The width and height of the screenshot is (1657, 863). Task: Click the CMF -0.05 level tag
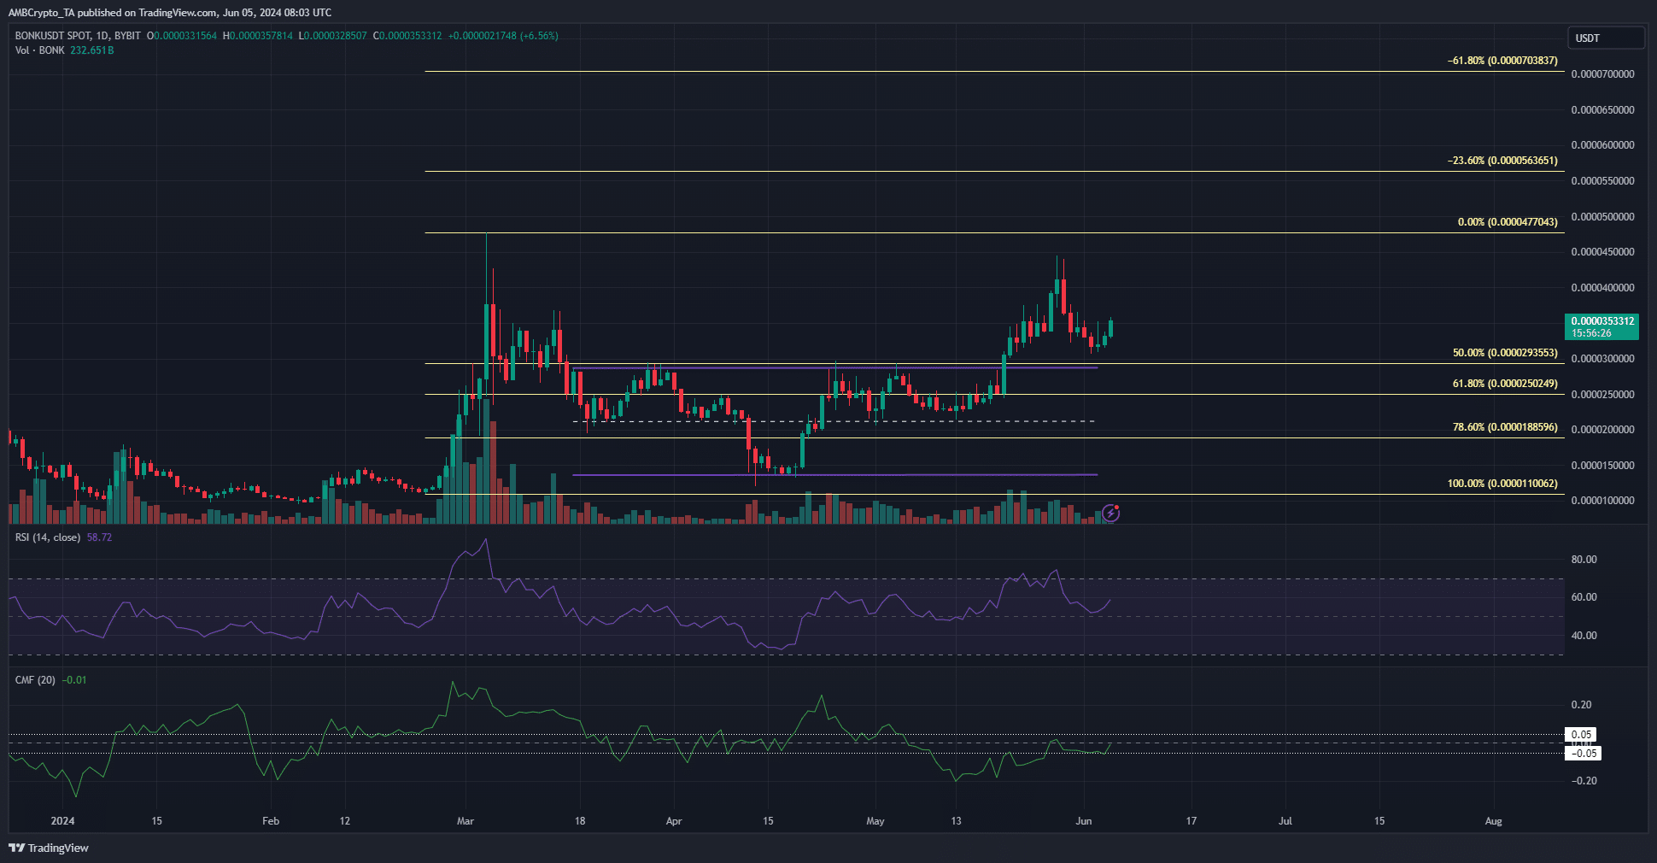coord(1583,754)
